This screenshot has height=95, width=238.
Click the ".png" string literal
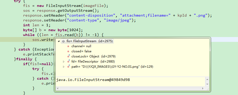(201, 15)
